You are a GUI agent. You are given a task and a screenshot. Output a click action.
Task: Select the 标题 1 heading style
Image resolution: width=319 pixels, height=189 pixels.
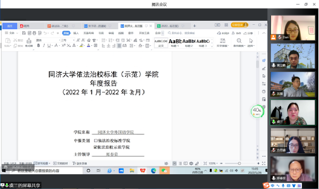[175, 42]
